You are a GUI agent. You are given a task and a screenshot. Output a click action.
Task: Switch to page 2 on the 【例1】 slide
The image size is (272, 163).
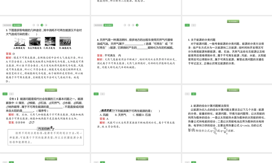pyautogui.click(x=11, y=94)
